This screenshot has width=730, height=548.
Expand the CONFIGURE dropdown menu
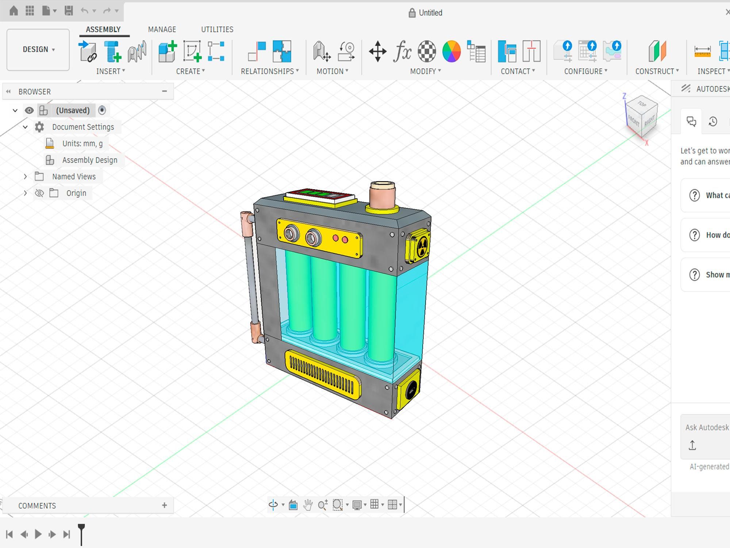pyautogui.click(x=586, y=71)
